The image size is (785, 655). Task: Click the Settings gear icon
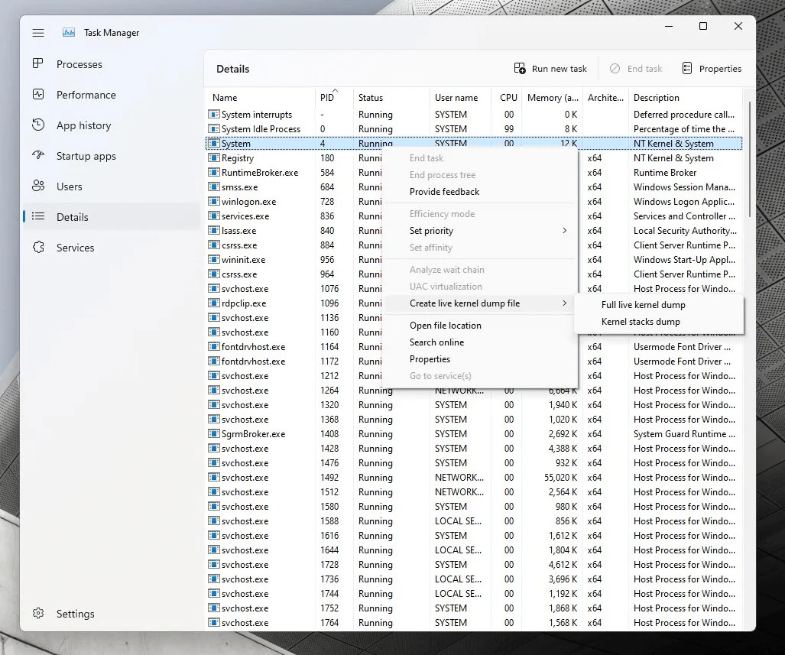[x=38, y=614]
